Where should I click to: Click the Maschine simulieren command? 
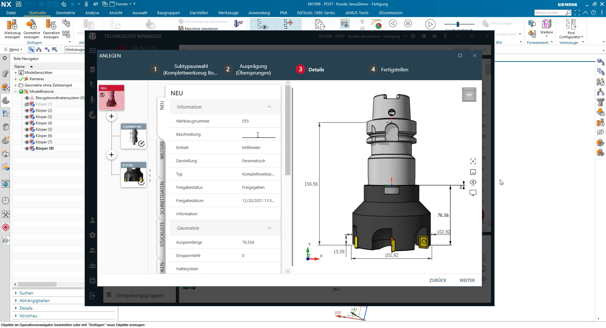[x=198, y=28]
